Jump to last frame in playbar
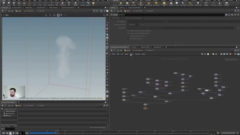This screenshot has width=240, height=135. (17, 133)
